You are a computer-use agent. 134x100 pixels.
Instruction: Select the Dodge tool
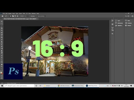point(2,53)
